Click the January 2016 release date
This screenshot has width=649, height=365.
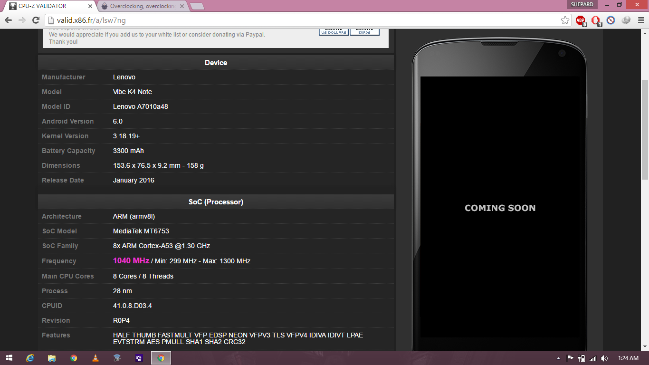point(134,180)
